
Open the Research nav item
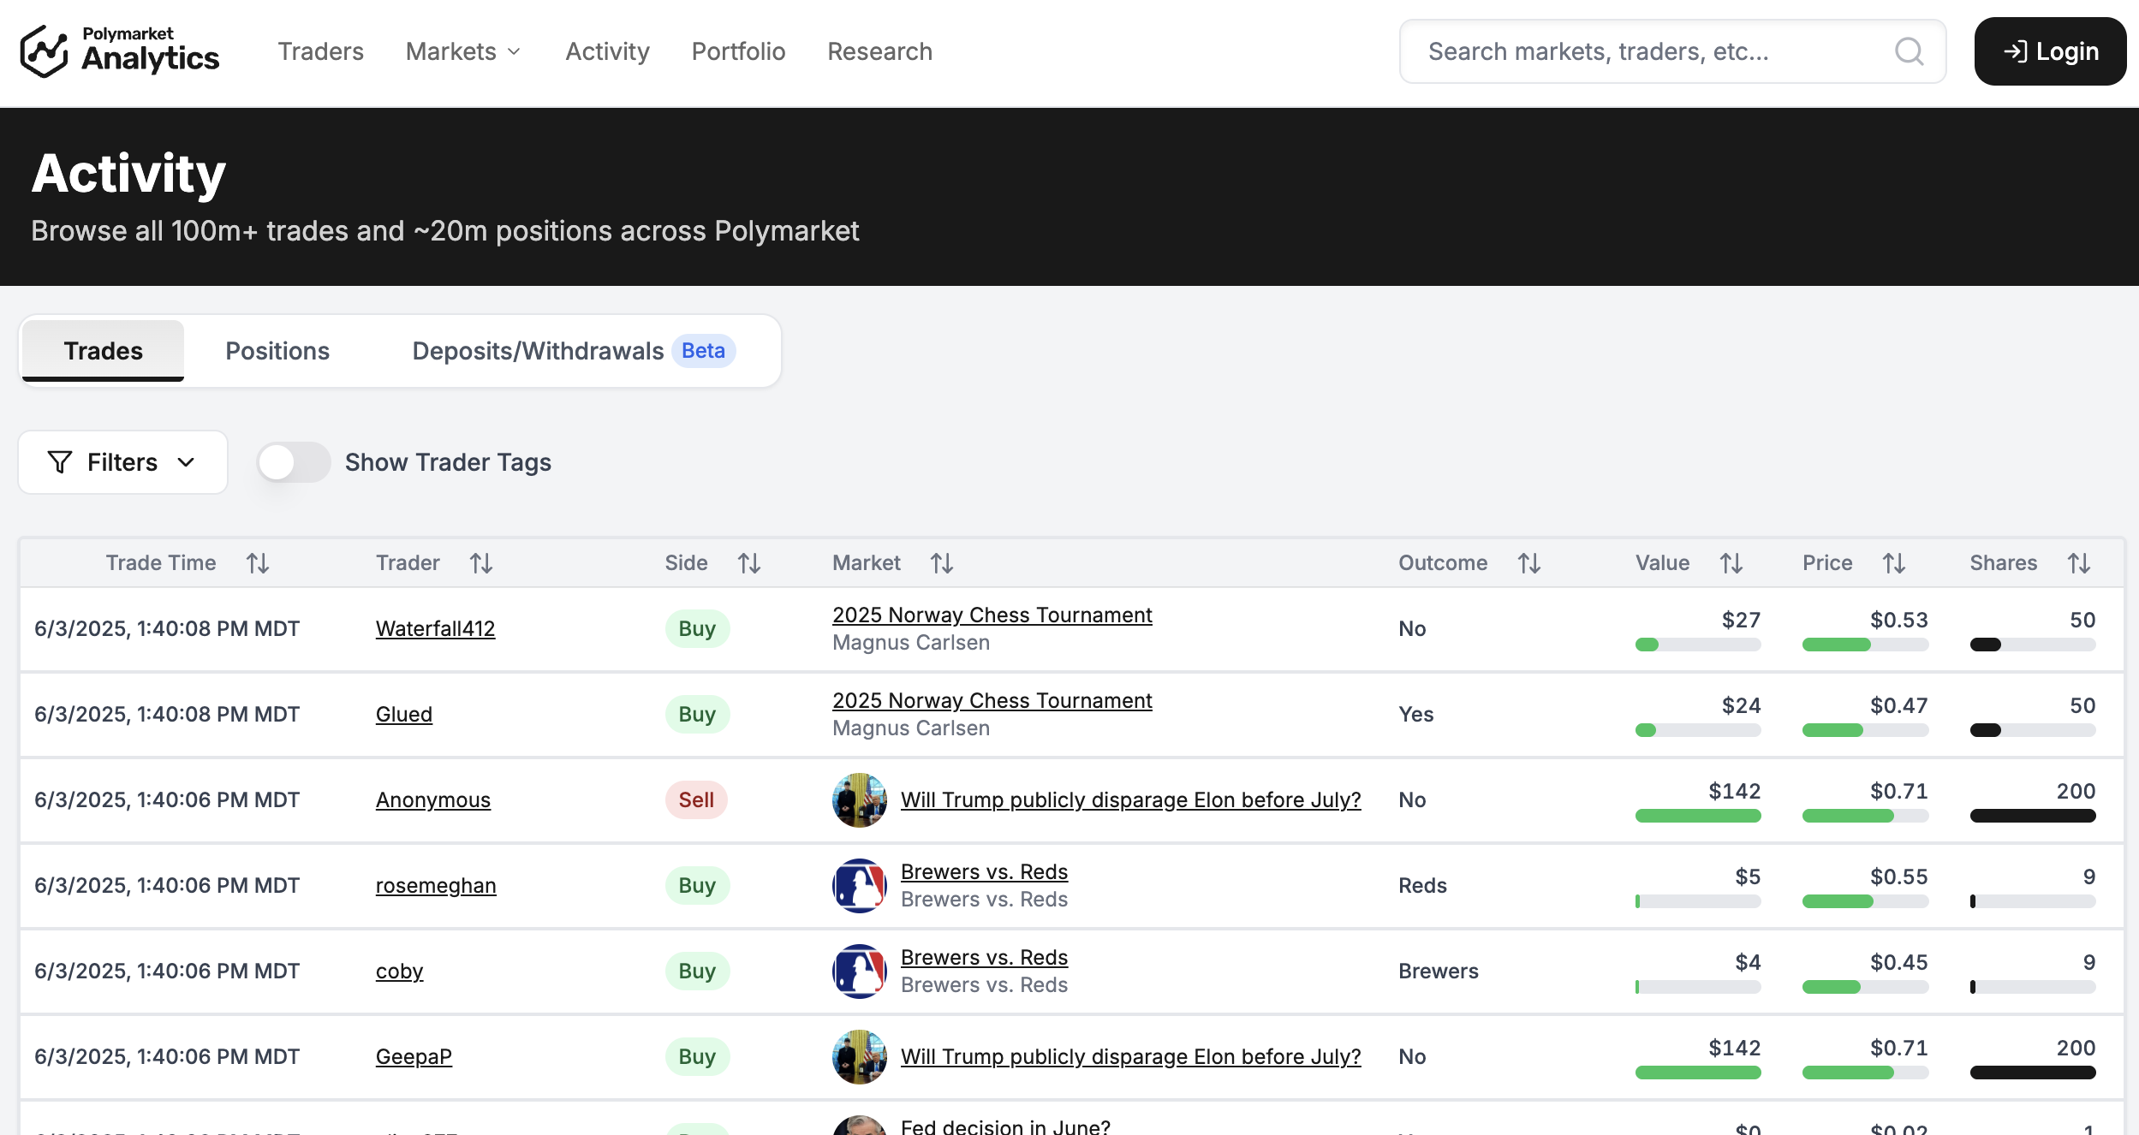pos(879,51)
